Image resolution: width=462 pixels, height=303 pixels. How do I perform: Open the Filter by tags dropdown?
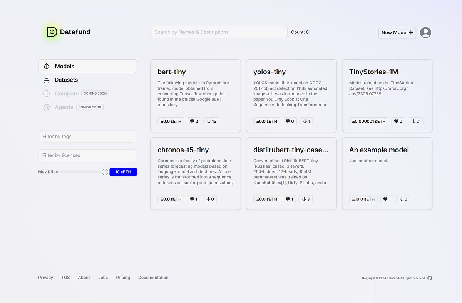(87, 136)
